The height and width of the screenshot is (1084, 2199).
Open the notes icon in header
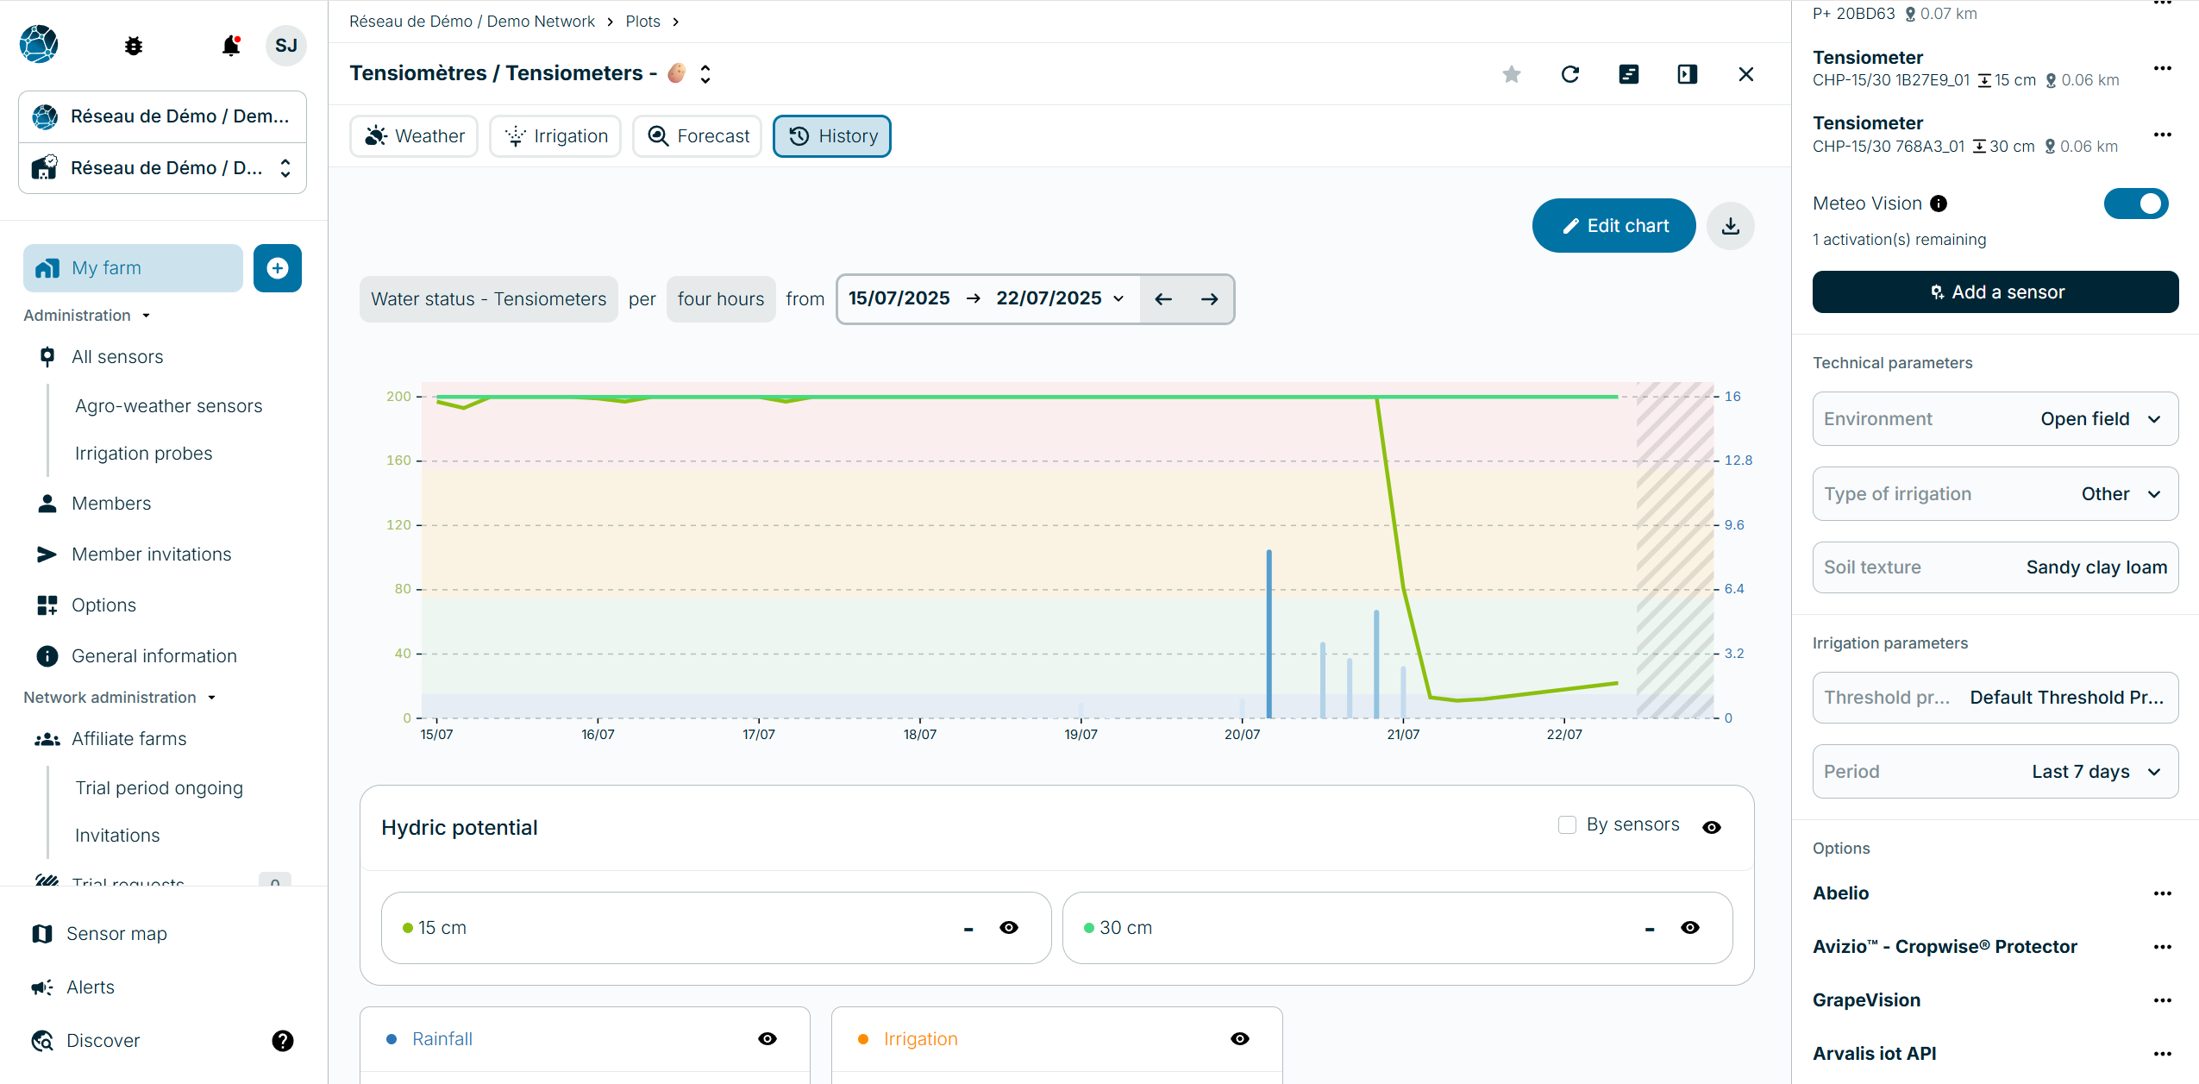(1629, 74)
